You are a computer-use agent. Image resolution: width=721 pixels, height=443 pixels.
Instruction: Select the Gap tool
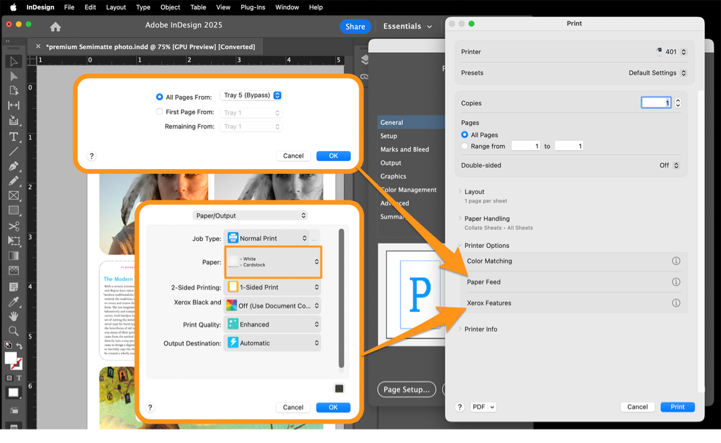click(x=14, y=106)
